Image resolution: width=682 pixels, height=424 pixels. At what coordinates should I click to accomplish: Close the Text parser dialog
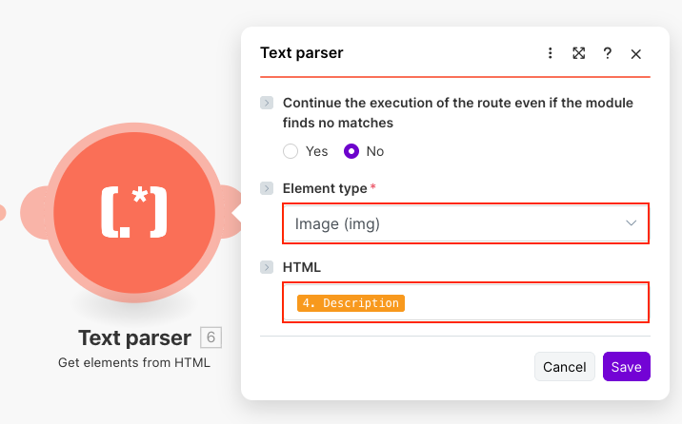(636, 54)
